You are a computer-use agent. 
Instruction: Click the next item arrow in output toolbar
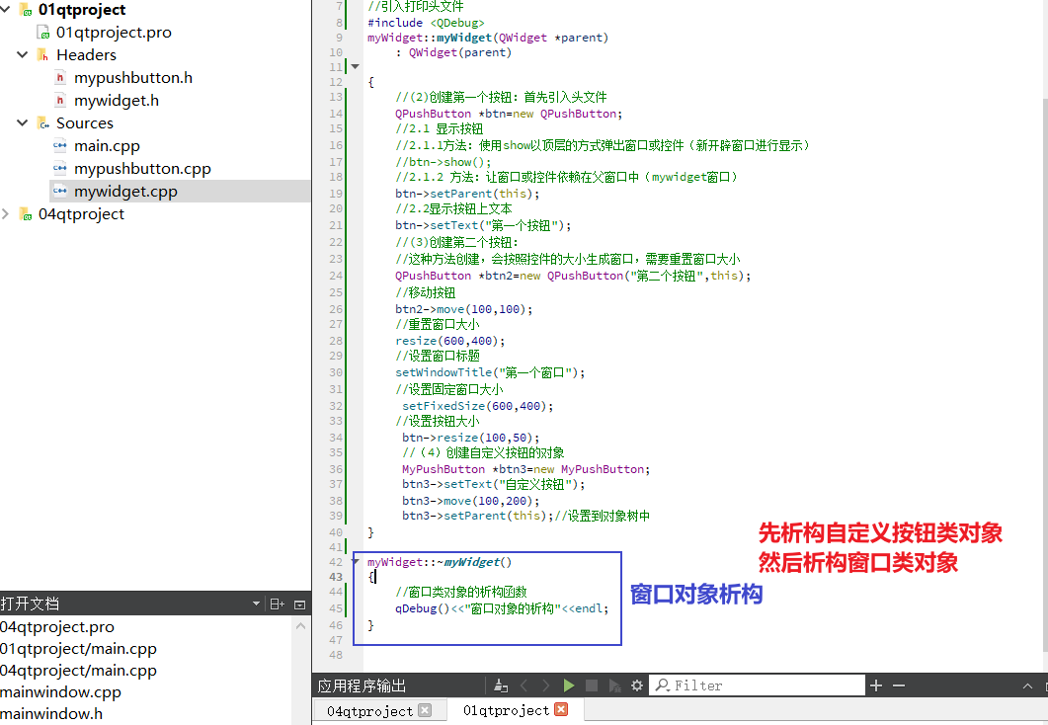click(x=546, y=685)
